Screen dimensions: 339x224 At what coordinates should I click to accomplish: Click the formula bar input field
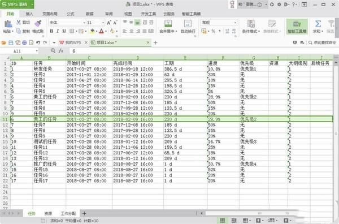201,51
